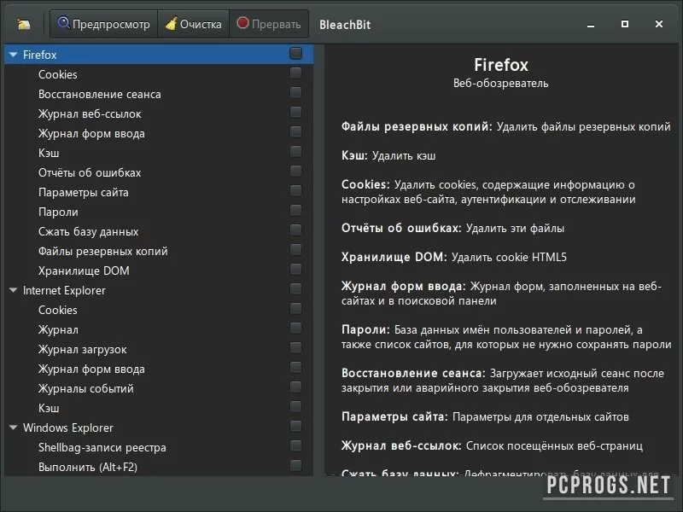Enable the Firefox Cookies checkbox

point(295,73)
